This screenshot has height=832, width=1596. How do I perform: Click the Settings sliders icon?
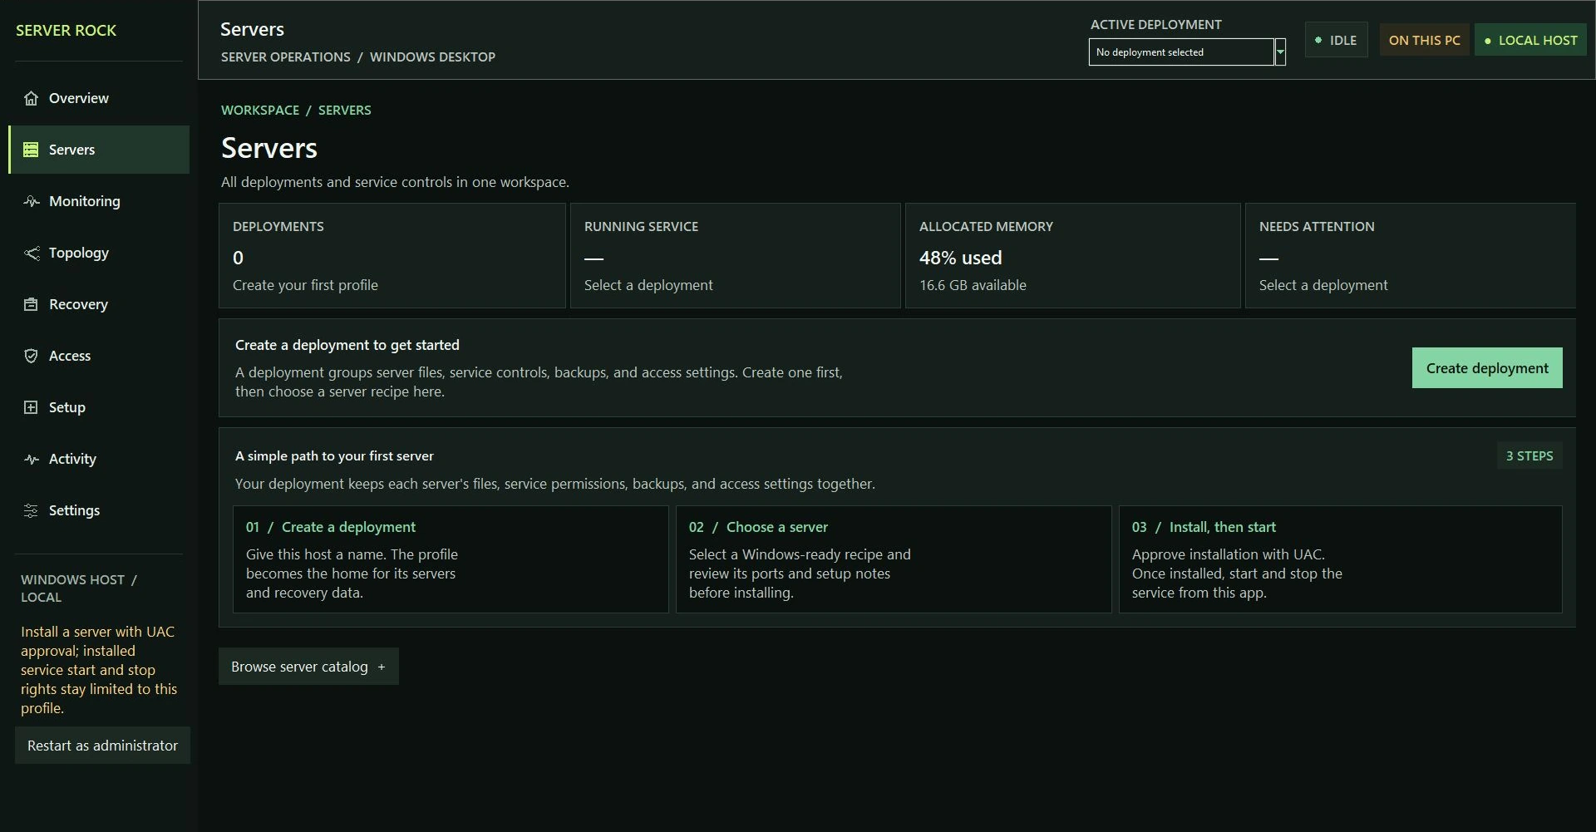coord(31,510)
